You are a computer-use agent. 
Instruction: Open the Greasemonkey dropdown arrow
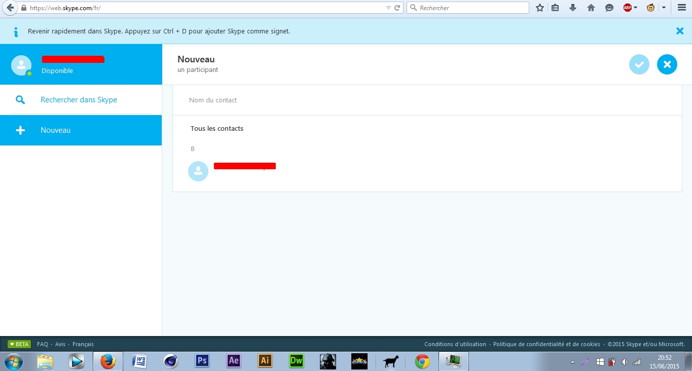[x=664, y=8]
